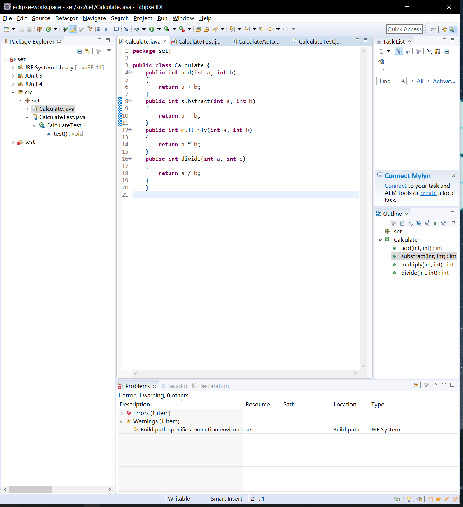
Task: Toggle Hide Fields in Outline view
Action: pyautogui.click(x=418, y=223)
